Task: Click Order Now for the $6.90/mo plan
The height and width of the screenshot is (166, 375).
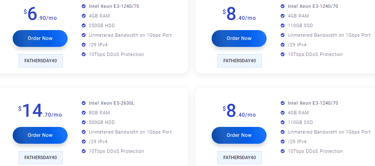Action: 40,38
